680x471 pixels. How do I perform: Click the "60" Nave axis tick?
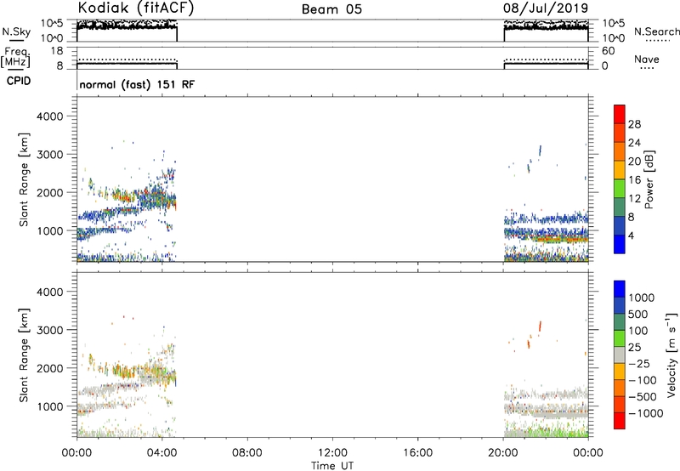click(608, 51)
